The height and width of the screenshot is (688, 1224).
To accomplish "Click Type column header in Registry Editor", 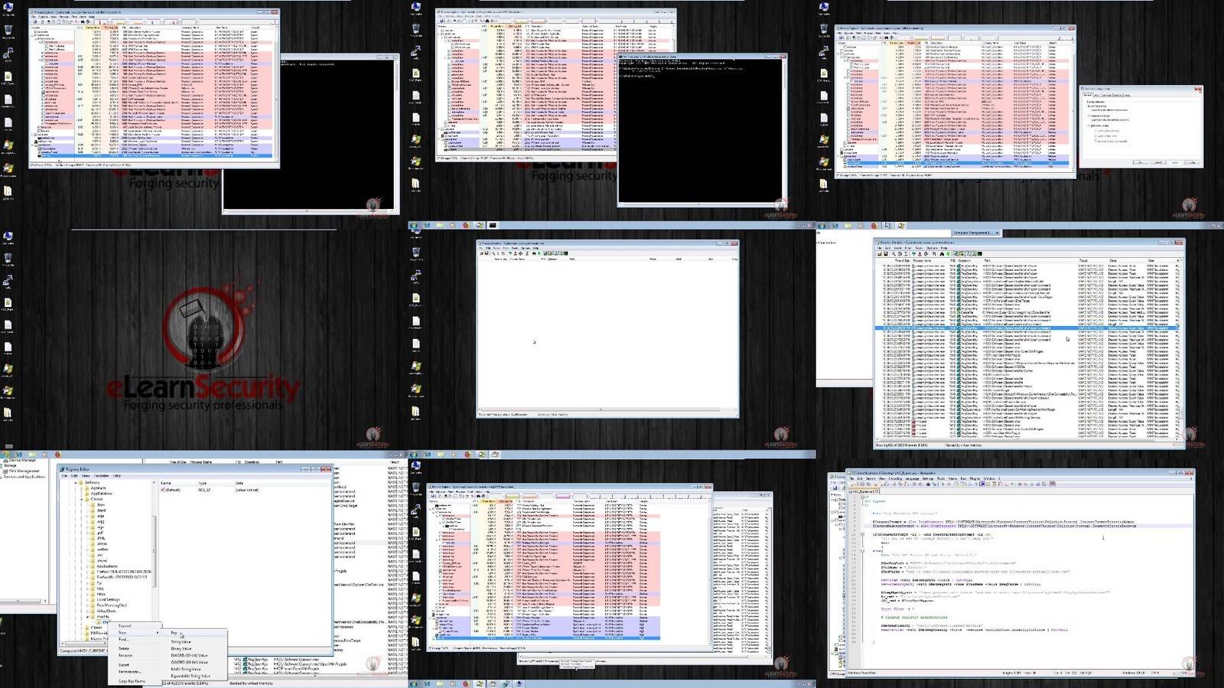I will tap(203, 483).
